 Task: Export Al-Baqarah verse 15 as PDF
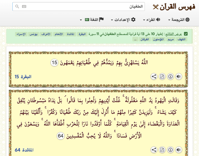point(162,76)
